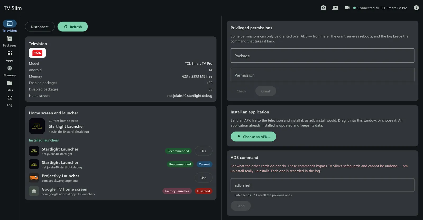Click the '623 / 2393 MB free' value
The height and width of the screenshot is (220, 423).
pos(197,76)
